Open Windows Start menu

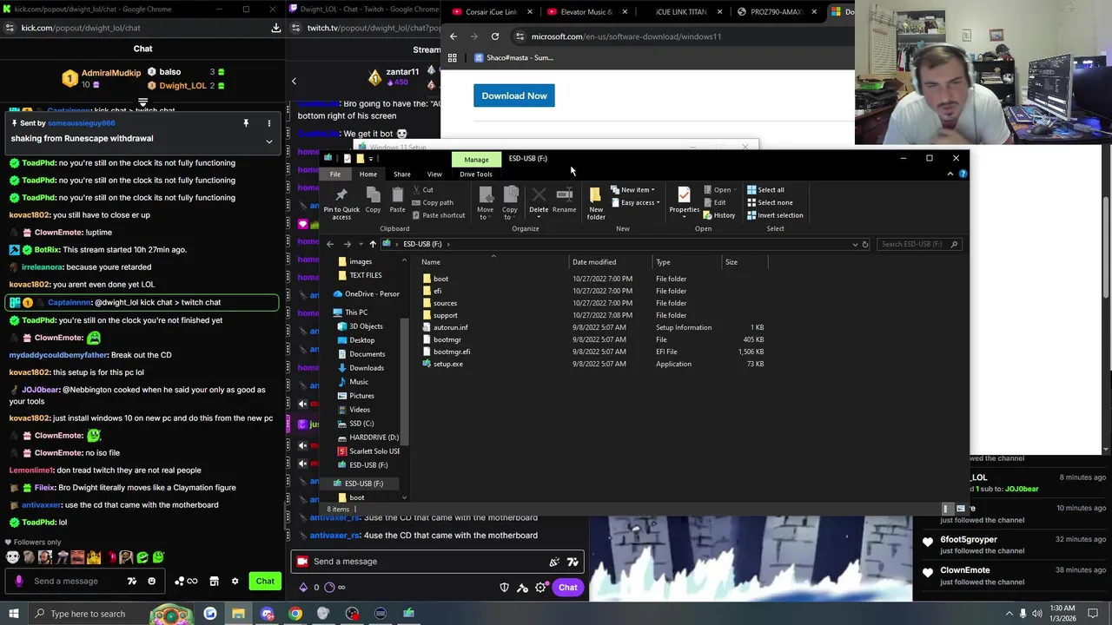[14, 614]
